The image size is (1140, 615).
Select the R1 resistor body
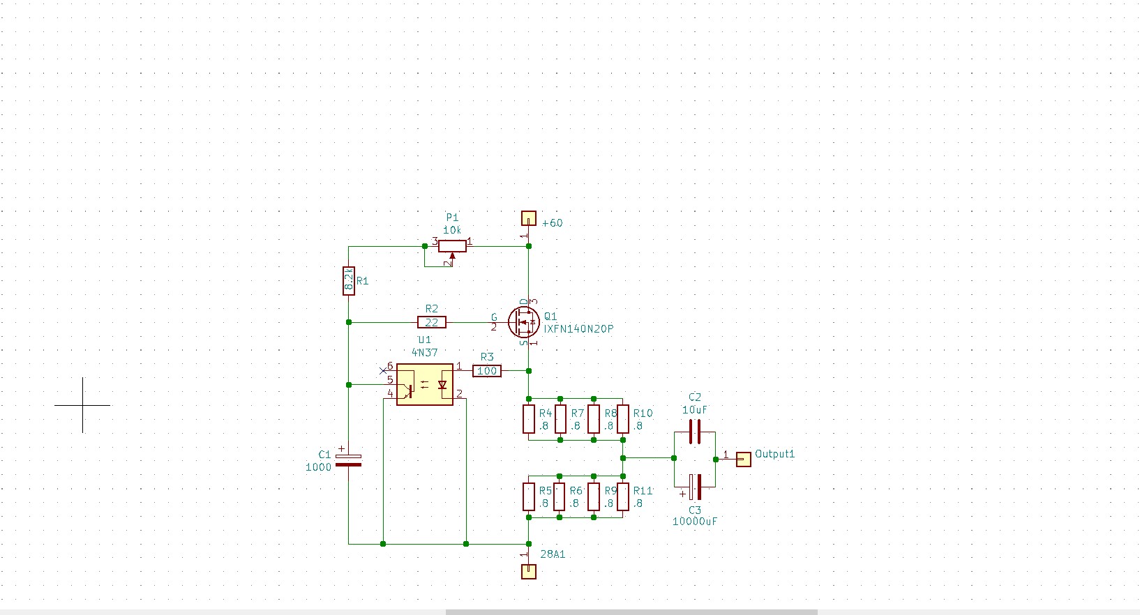[x=349, y=280]
